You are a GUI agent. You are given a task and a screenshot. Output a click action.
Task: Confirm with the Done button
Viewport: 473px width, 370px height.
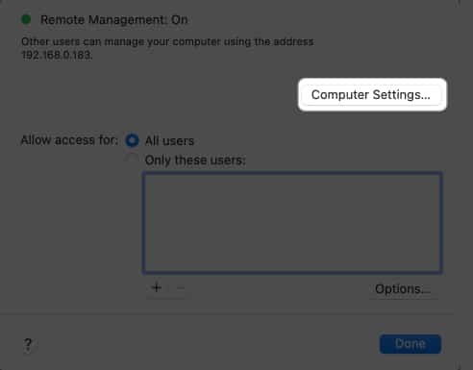point(411,344)
